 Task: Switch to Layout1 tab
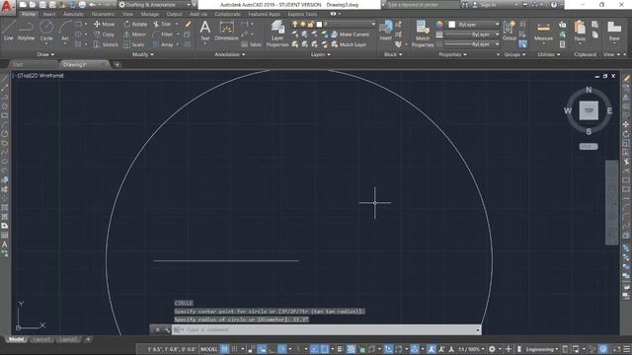tap(41, 339)
